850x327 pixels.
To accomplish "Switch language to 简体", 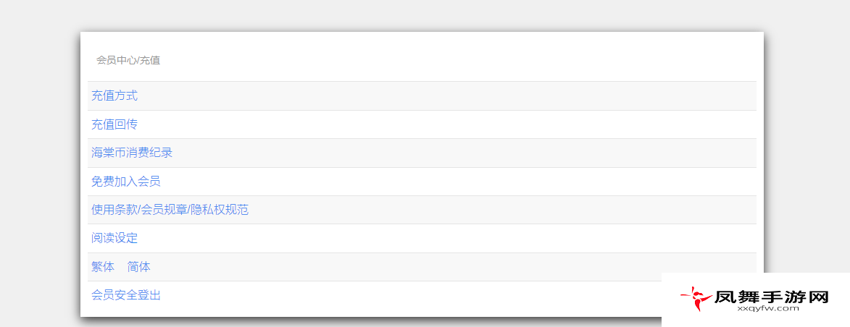I will 139,266.
